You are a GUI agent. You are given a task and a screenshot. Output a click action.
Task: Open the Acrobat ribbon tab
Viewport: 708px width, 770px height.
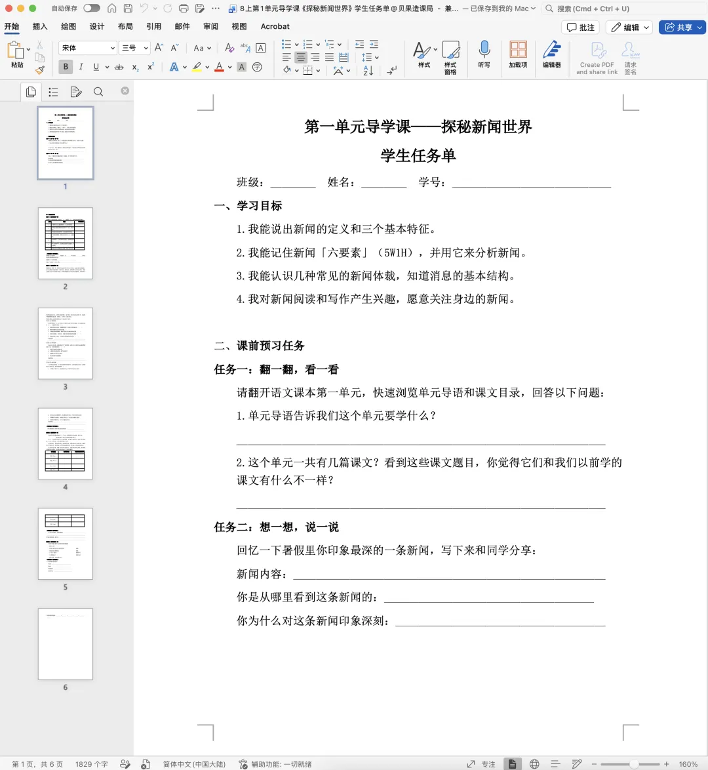pyautogui.click(x=275, y=26)
